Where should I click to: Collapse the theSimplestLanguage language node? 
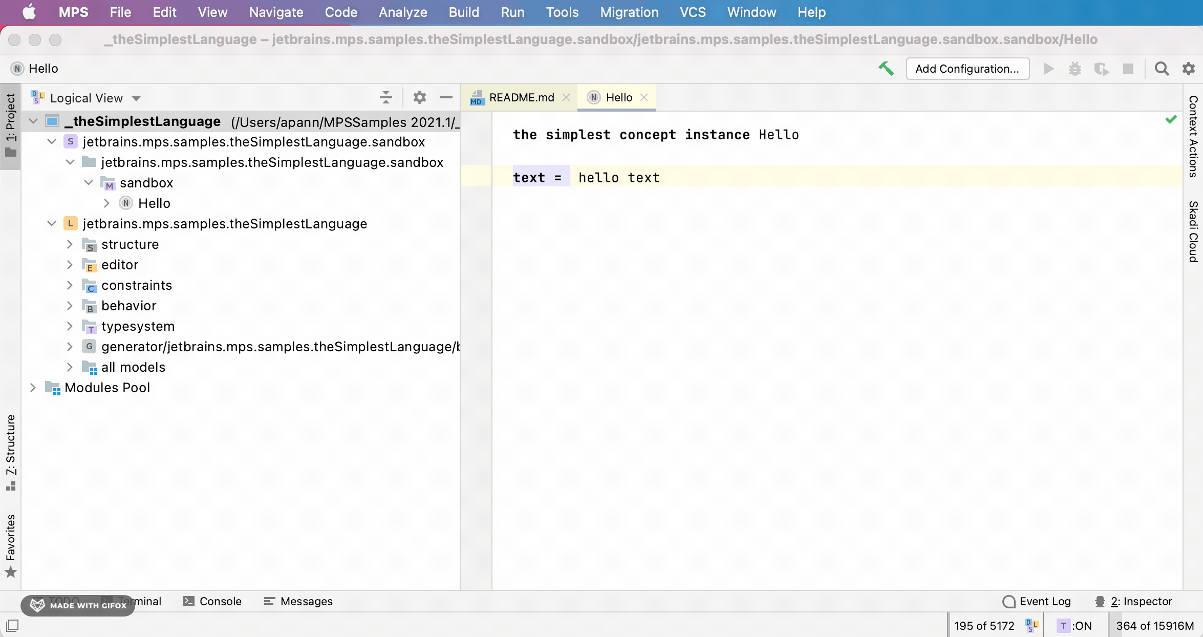coord(52,224)
